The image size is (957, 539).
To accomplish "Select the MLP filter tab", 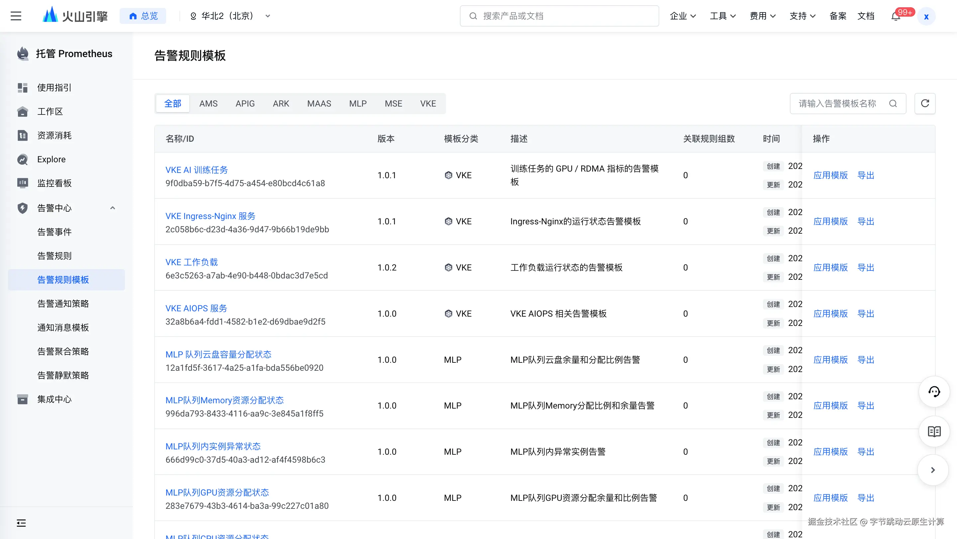I will (x=358, y=104).
